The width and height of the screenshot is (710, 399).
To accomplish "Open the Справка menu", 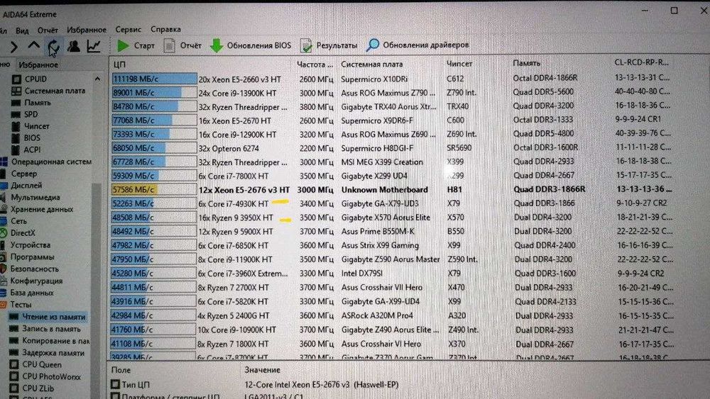I will click(165, 29).
